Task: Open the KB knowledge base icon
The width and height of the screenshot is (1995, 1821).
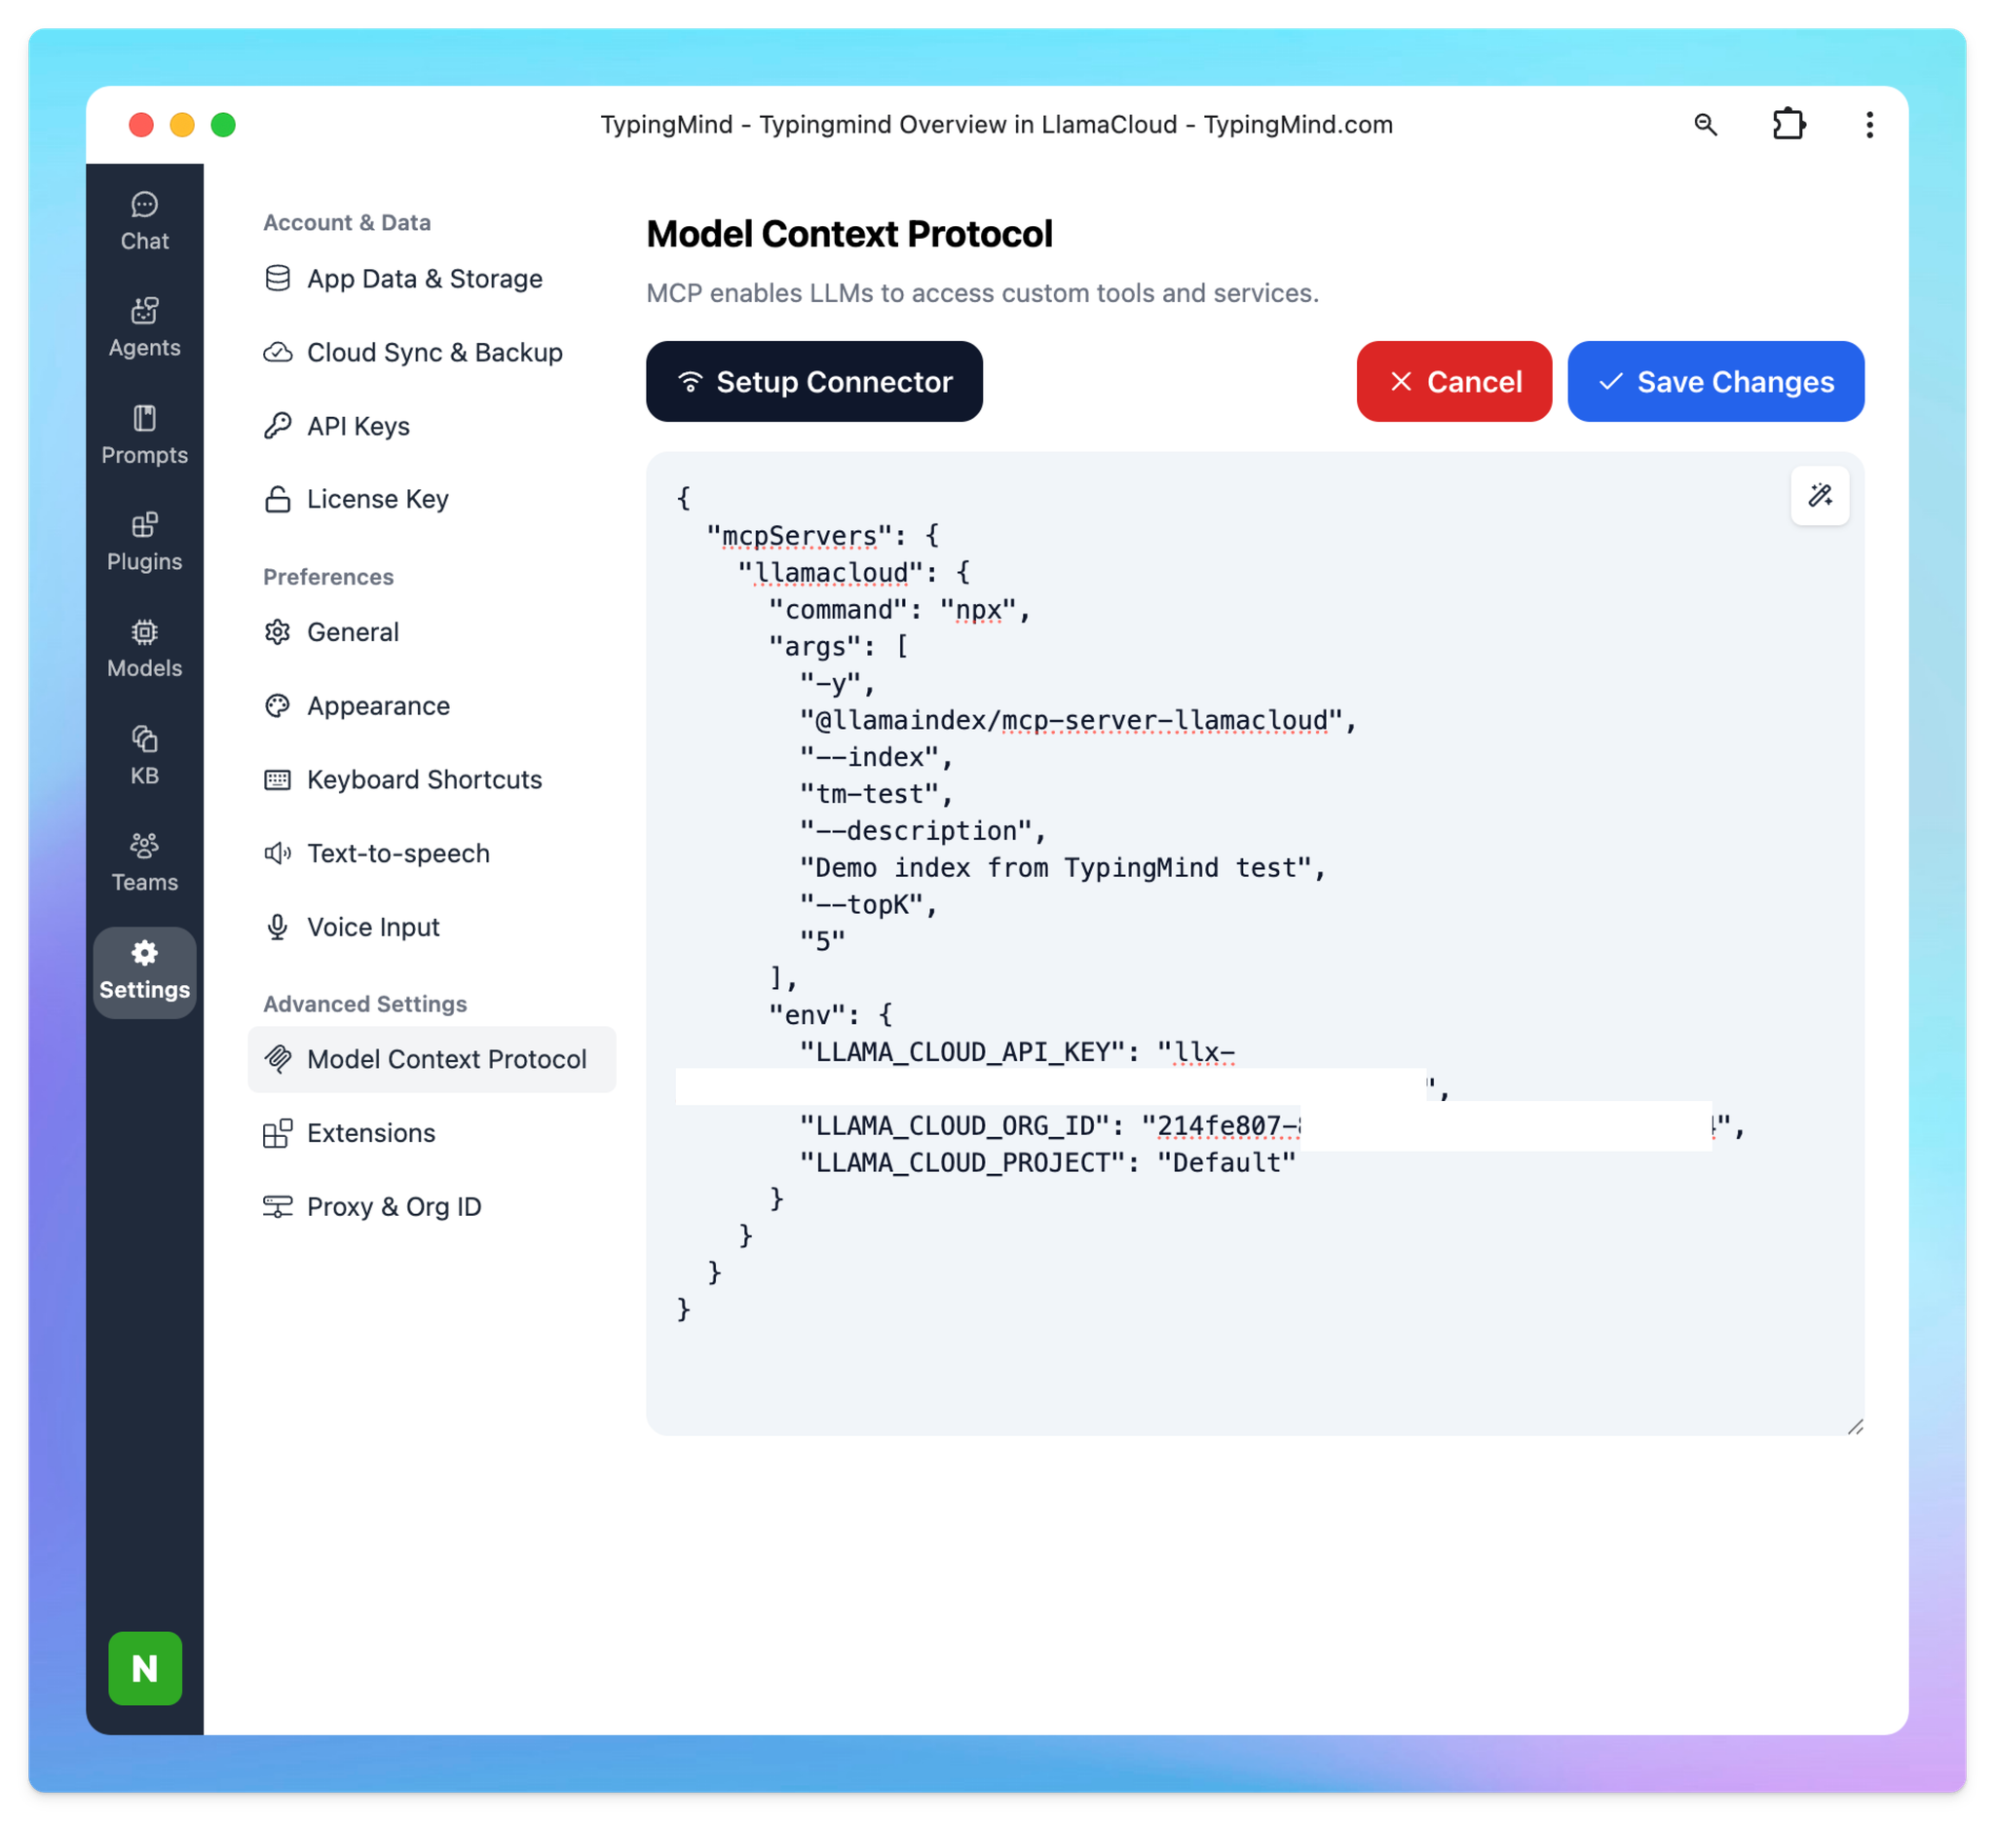Action: pyautogui.click(x=144, y=755)
